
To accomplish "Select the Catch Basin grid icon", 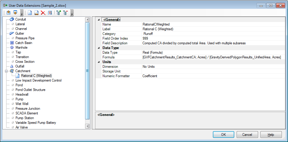I will click(12, 43).
